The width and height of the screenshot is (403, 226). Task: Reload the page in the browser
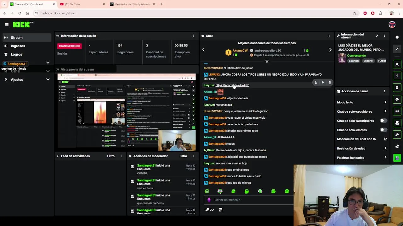pyautogui.click(x=20, y=13)
